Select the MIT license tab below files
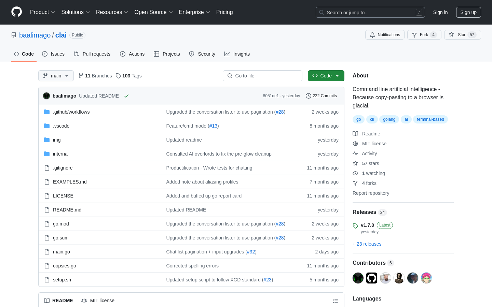The width and height of the screenshot is (492, 307). click(98, 301)
